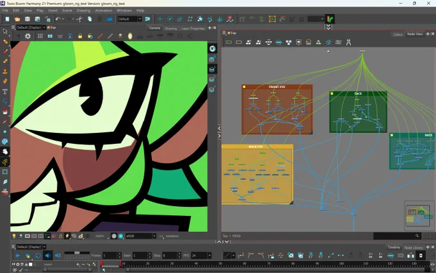Click the Translate tool in the advanced animation toolbar

pyautogui.click(x=160, y=19)
